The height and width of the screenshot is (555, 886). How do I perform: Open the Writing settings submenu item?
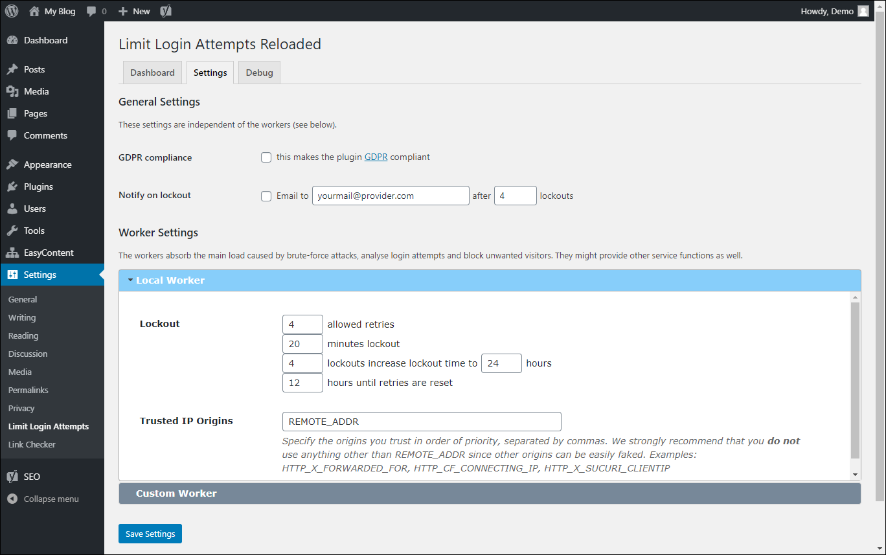(22, 317)
